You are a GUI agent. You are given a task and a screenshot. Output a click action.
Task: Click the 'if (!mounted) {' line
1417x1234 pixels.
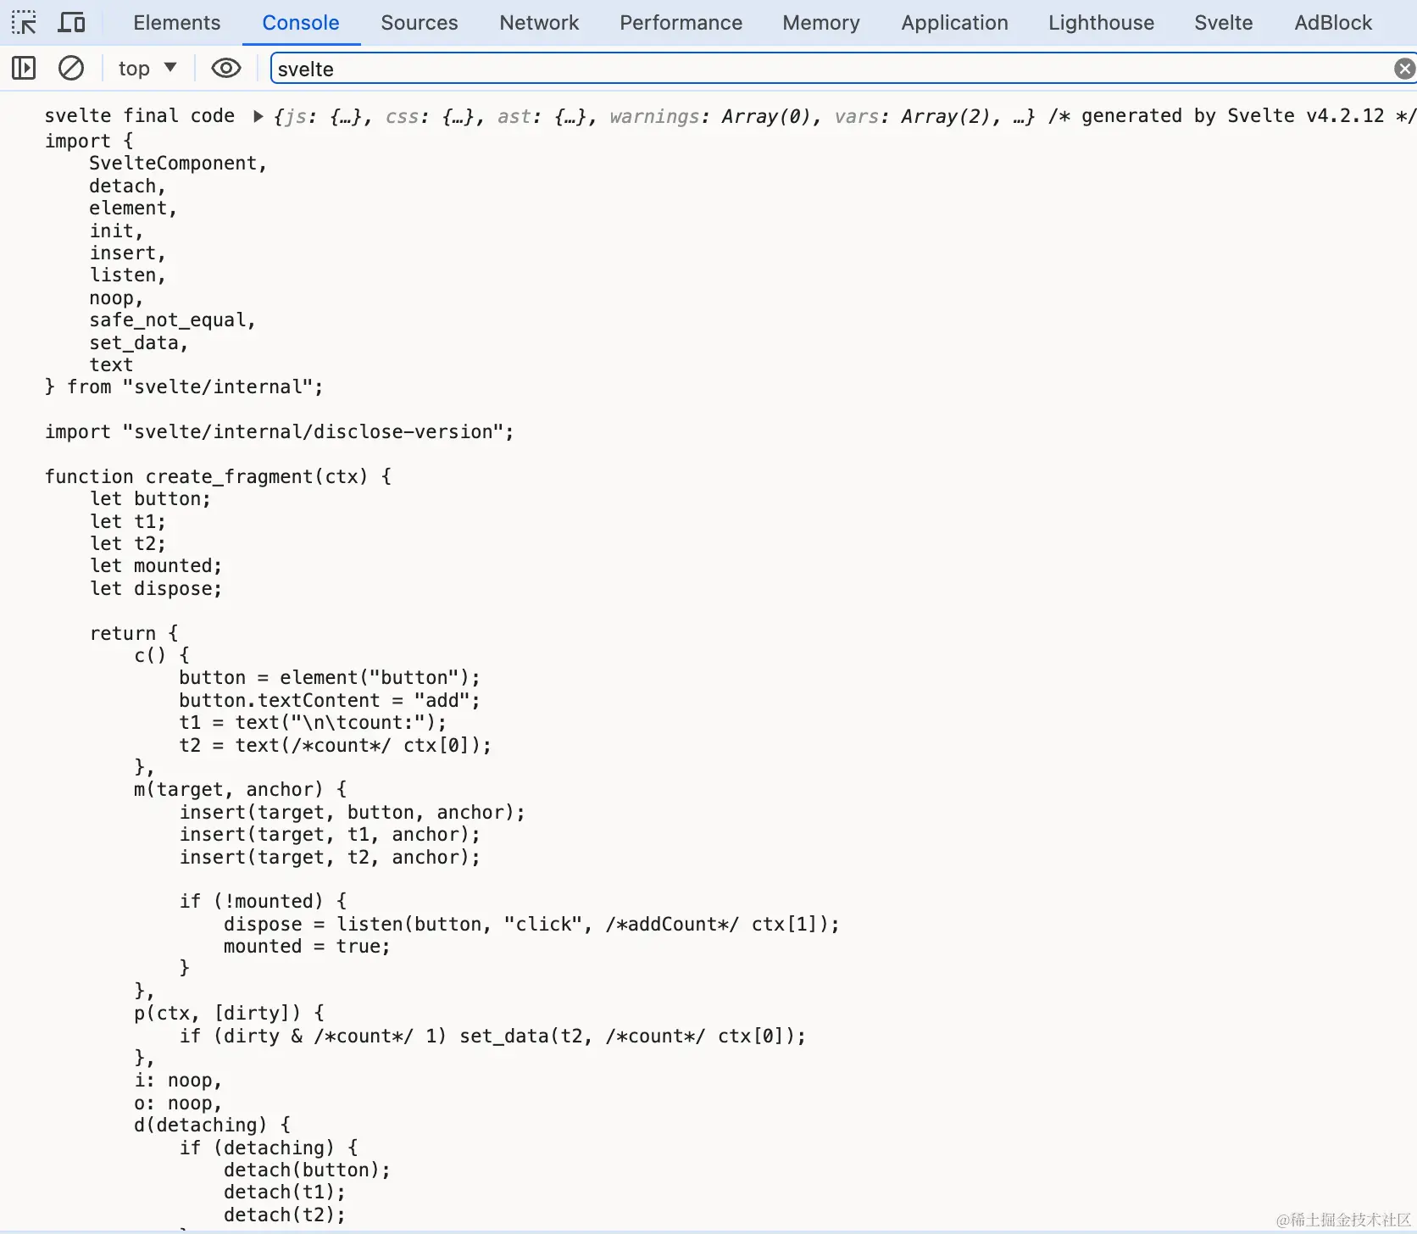[x=263, y=901]
